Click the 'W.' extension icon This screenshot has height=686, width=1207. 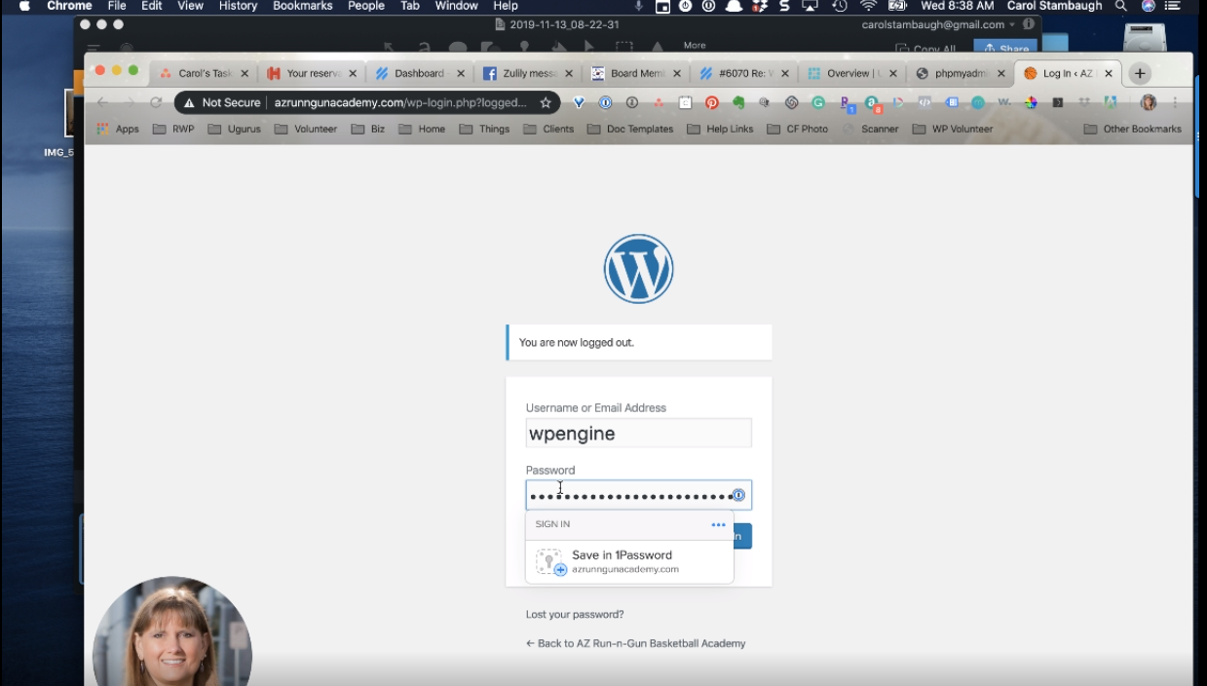tap(1004, 102)
